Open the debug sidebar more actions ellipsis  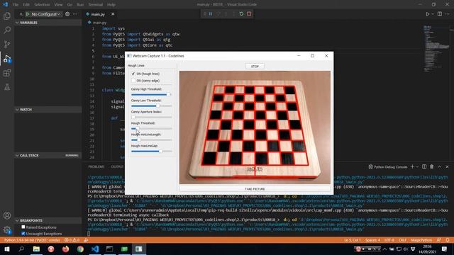tap(75, 14)
